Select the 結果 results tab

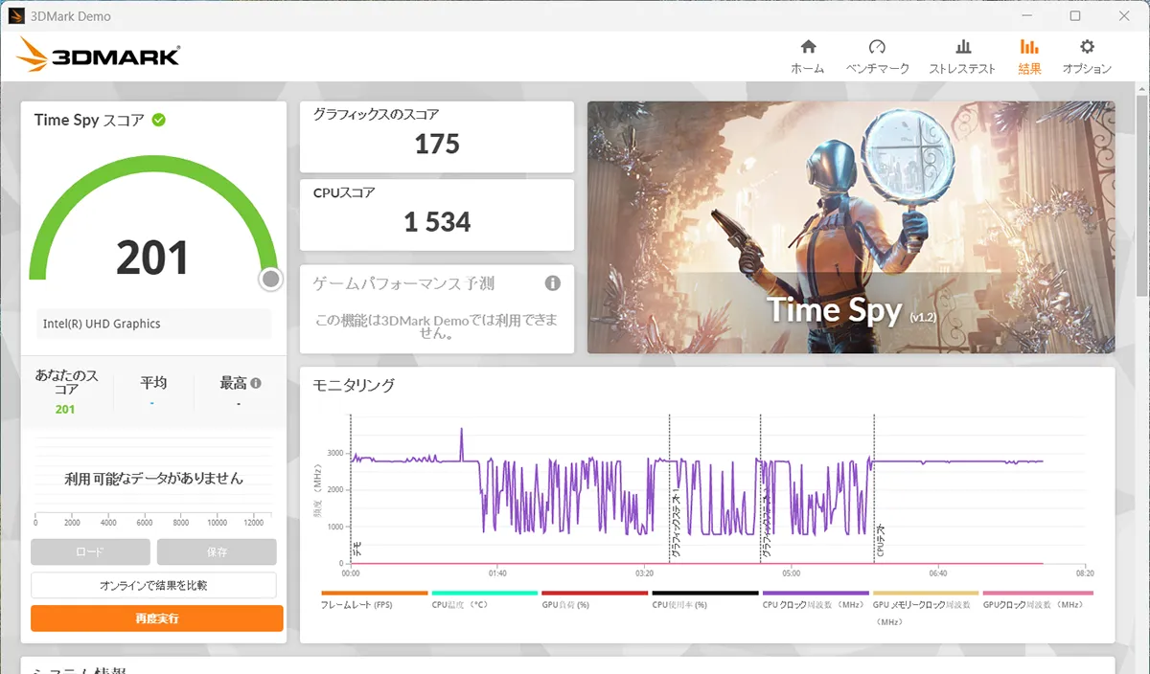tap(1029, 56)
